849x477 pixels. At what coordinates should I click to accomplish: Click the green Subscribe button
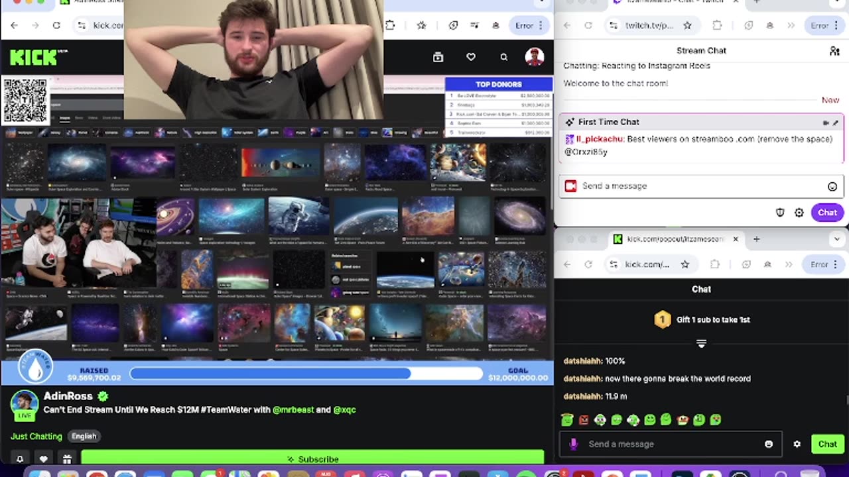312,458
